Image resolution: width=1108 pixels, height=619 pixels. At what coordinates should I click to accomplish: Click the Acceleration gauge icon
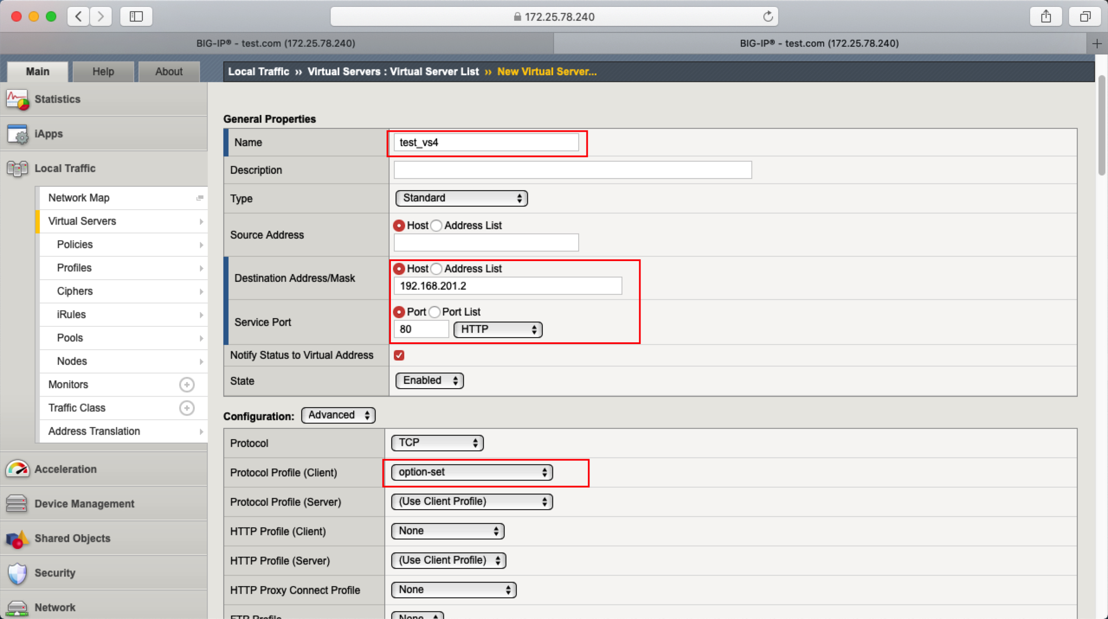click(x=17, y=469)
